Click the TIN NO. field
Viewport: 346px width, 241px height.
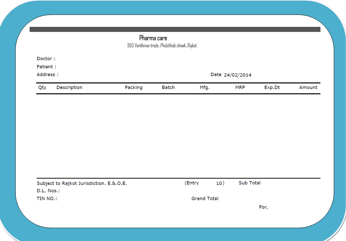46,199
